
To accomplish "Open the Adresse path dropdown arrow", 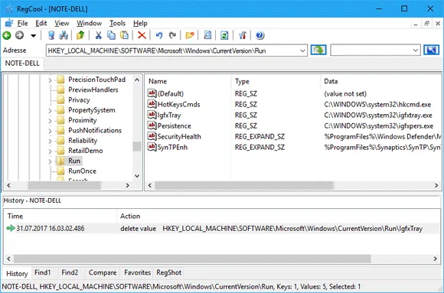I will [302, 50].
